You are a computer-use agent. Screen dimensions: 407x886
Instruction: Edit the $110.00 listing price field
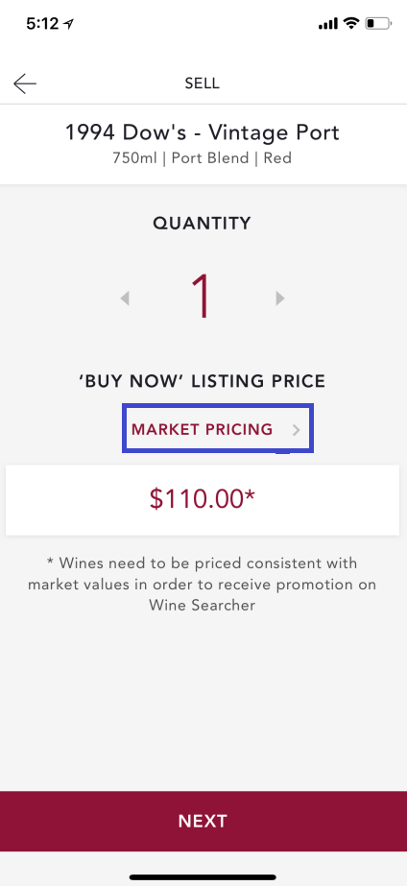pos(203,500)
